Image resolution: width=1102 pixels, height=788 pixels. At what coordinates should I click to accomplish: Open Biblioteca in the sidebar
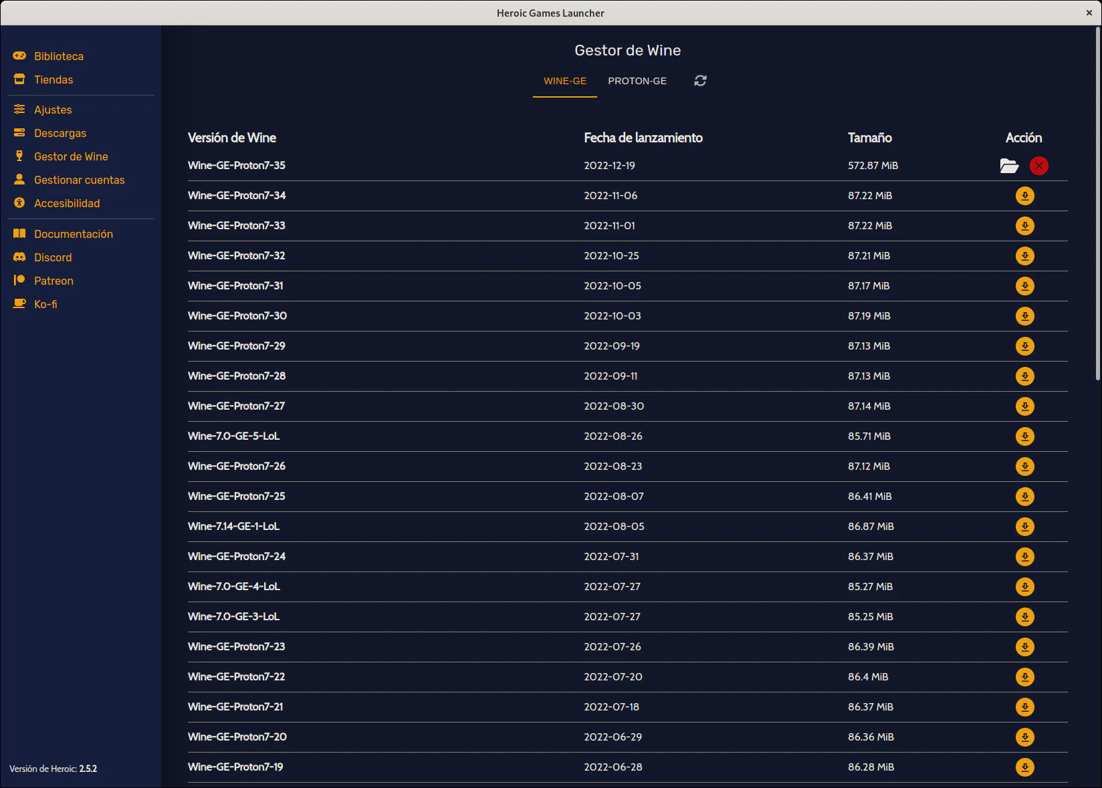pyautogui.click(x=59, y=56)
